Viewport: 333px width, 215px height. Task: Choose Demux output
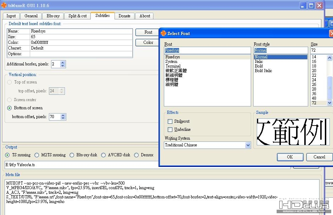pyautogui.click(x=144, y=155)
